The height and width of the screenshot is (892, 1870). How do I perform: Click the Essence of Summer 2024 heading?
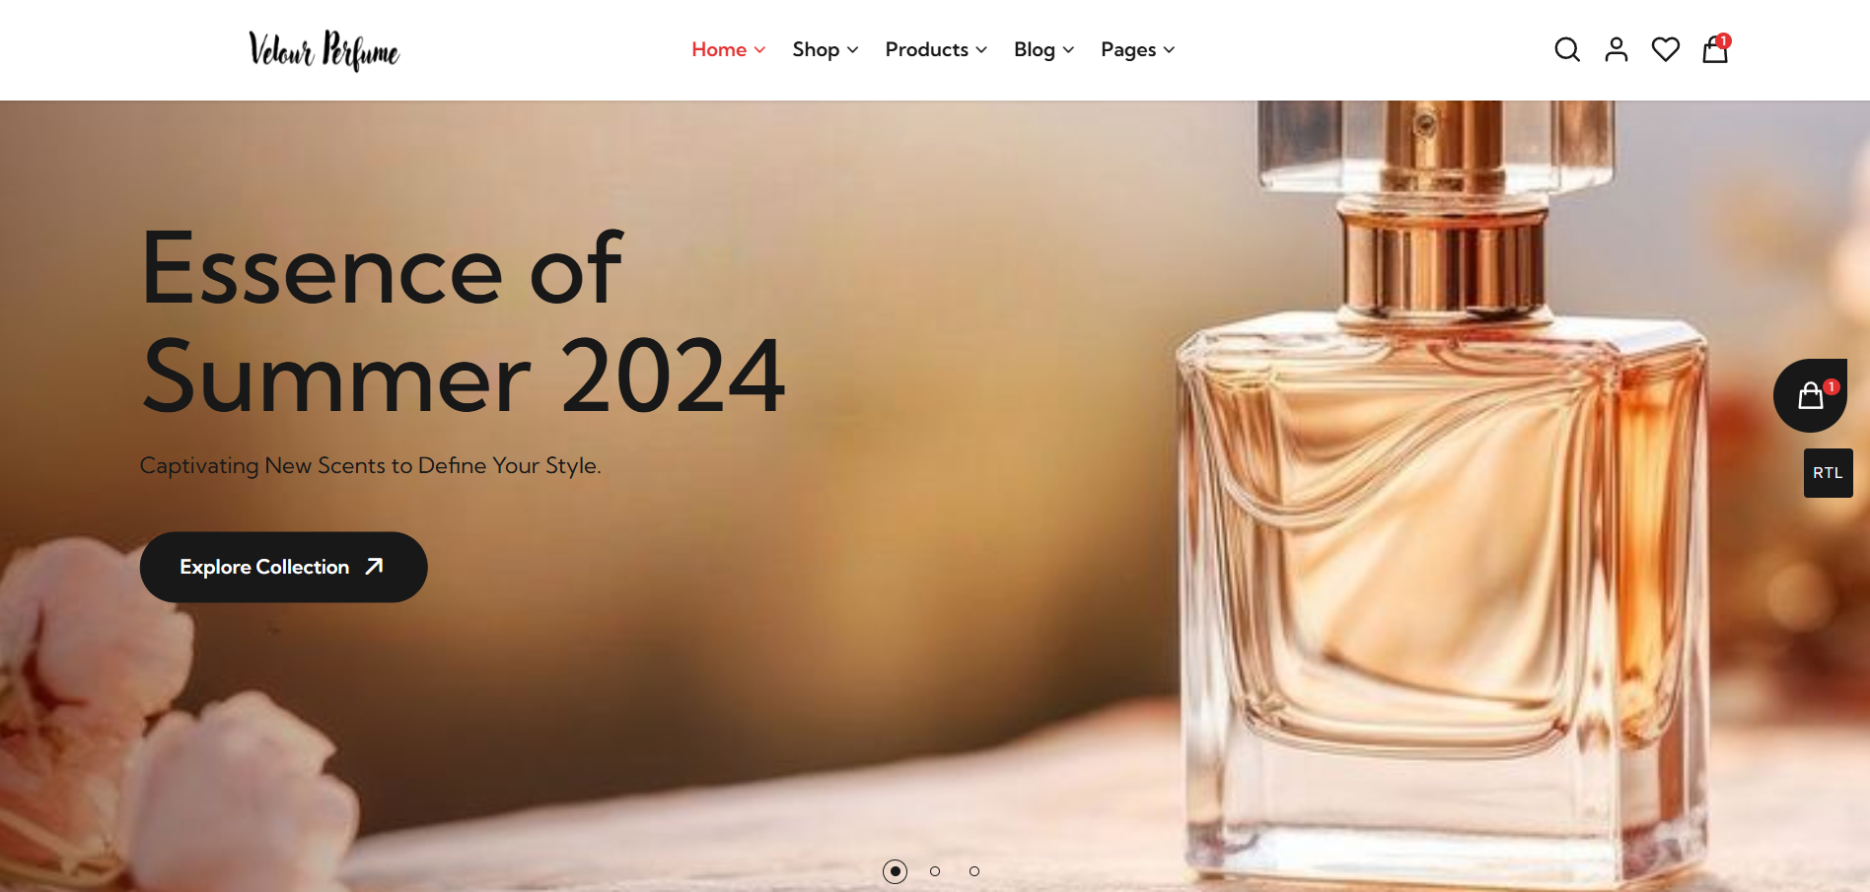point(464,322)
